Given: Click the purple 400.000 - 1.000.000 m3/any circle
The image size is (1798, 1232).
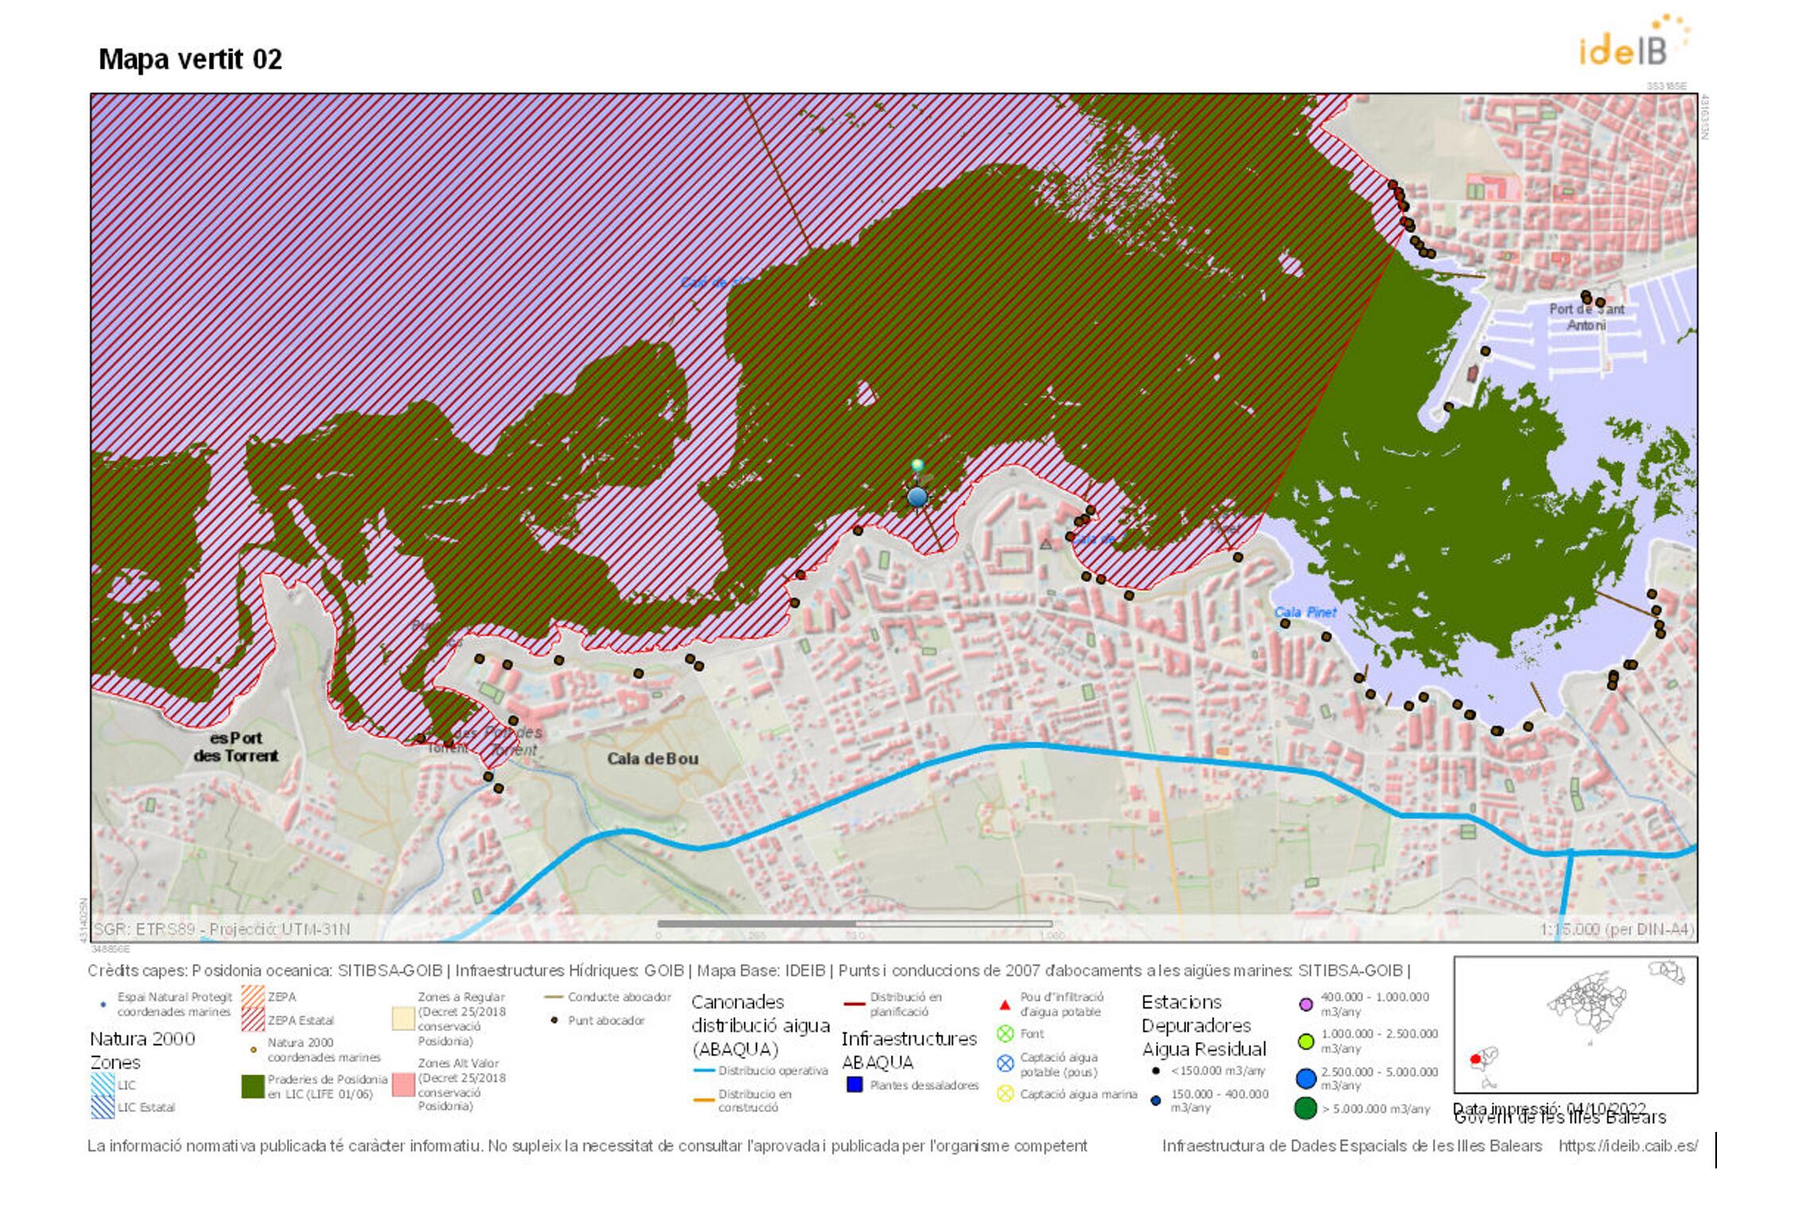Looking at the screenshot, I should (1305, 1004).
